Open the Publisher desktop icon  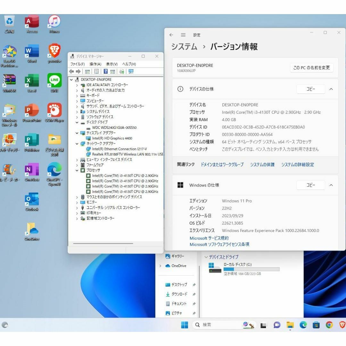32,142
